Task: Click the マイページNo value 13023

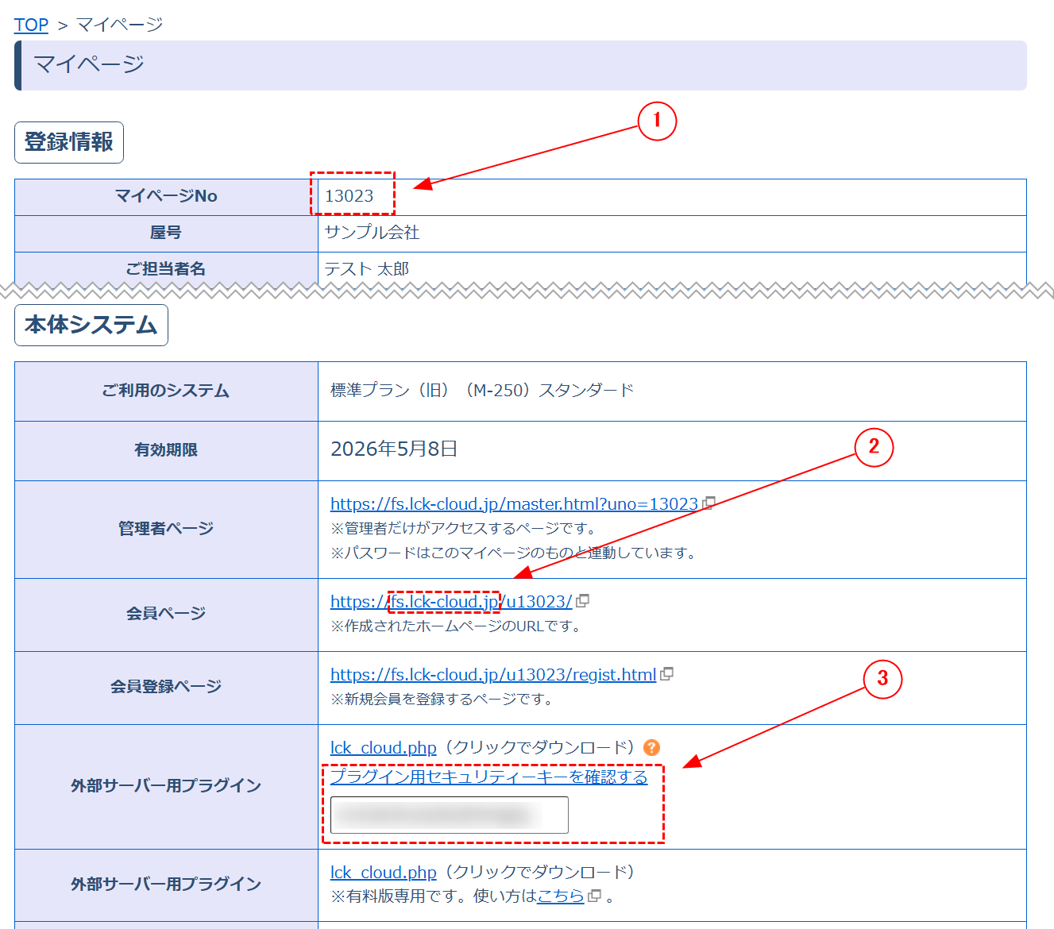Action: [349, 196]
